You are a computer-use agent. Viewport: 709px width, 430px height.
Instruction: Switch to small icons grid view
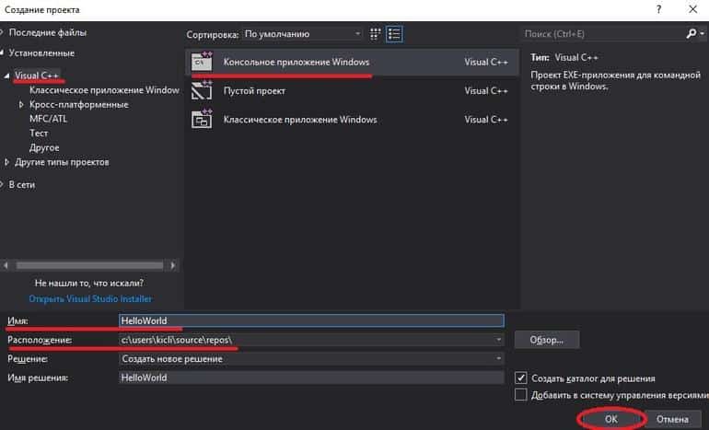click(376, 34)
